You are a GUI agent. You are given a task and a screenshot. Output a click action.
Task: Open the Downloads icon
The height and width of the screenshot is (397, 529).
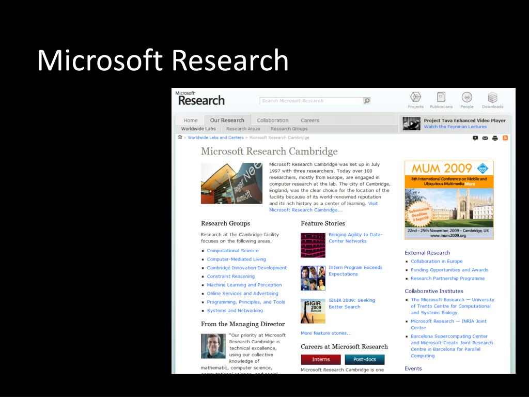[x=492, y=100]
